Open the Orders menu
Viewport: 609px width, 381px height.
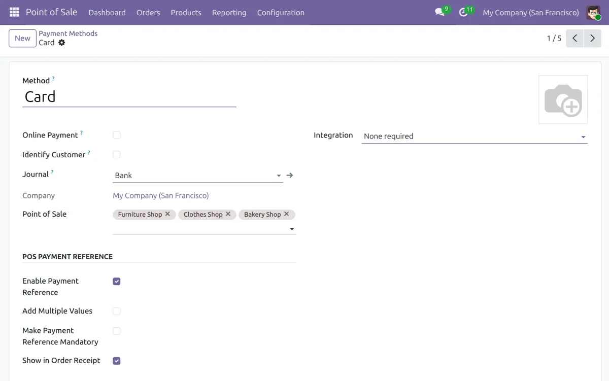(x=148, y=12)
